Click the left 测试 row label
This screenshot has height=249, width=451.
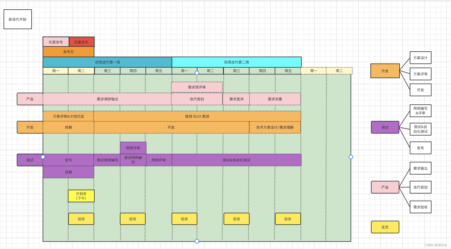pos(30,160)
